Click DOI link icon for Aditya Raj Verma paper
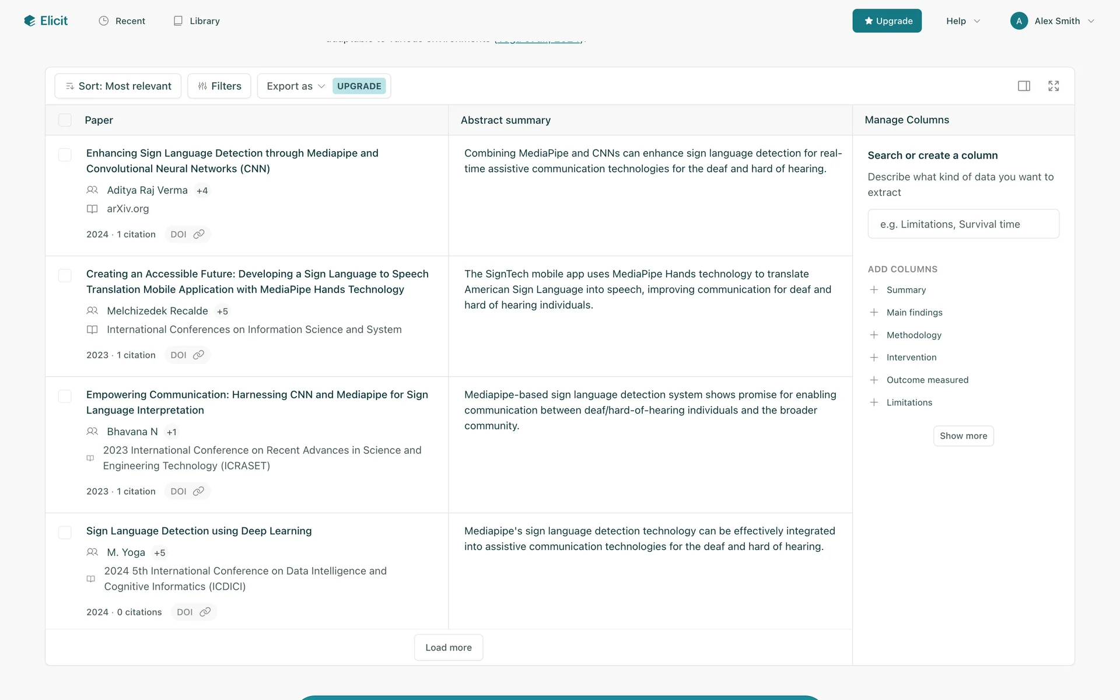This screenshot has height=700, width=1120. click(x=198, y=234)
